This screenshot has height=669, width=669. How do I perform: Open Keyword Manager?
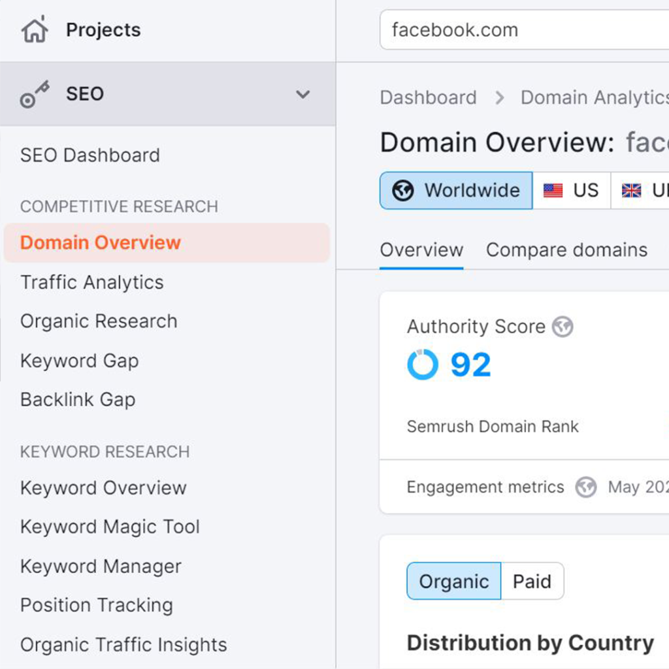[x=101, y=566]
